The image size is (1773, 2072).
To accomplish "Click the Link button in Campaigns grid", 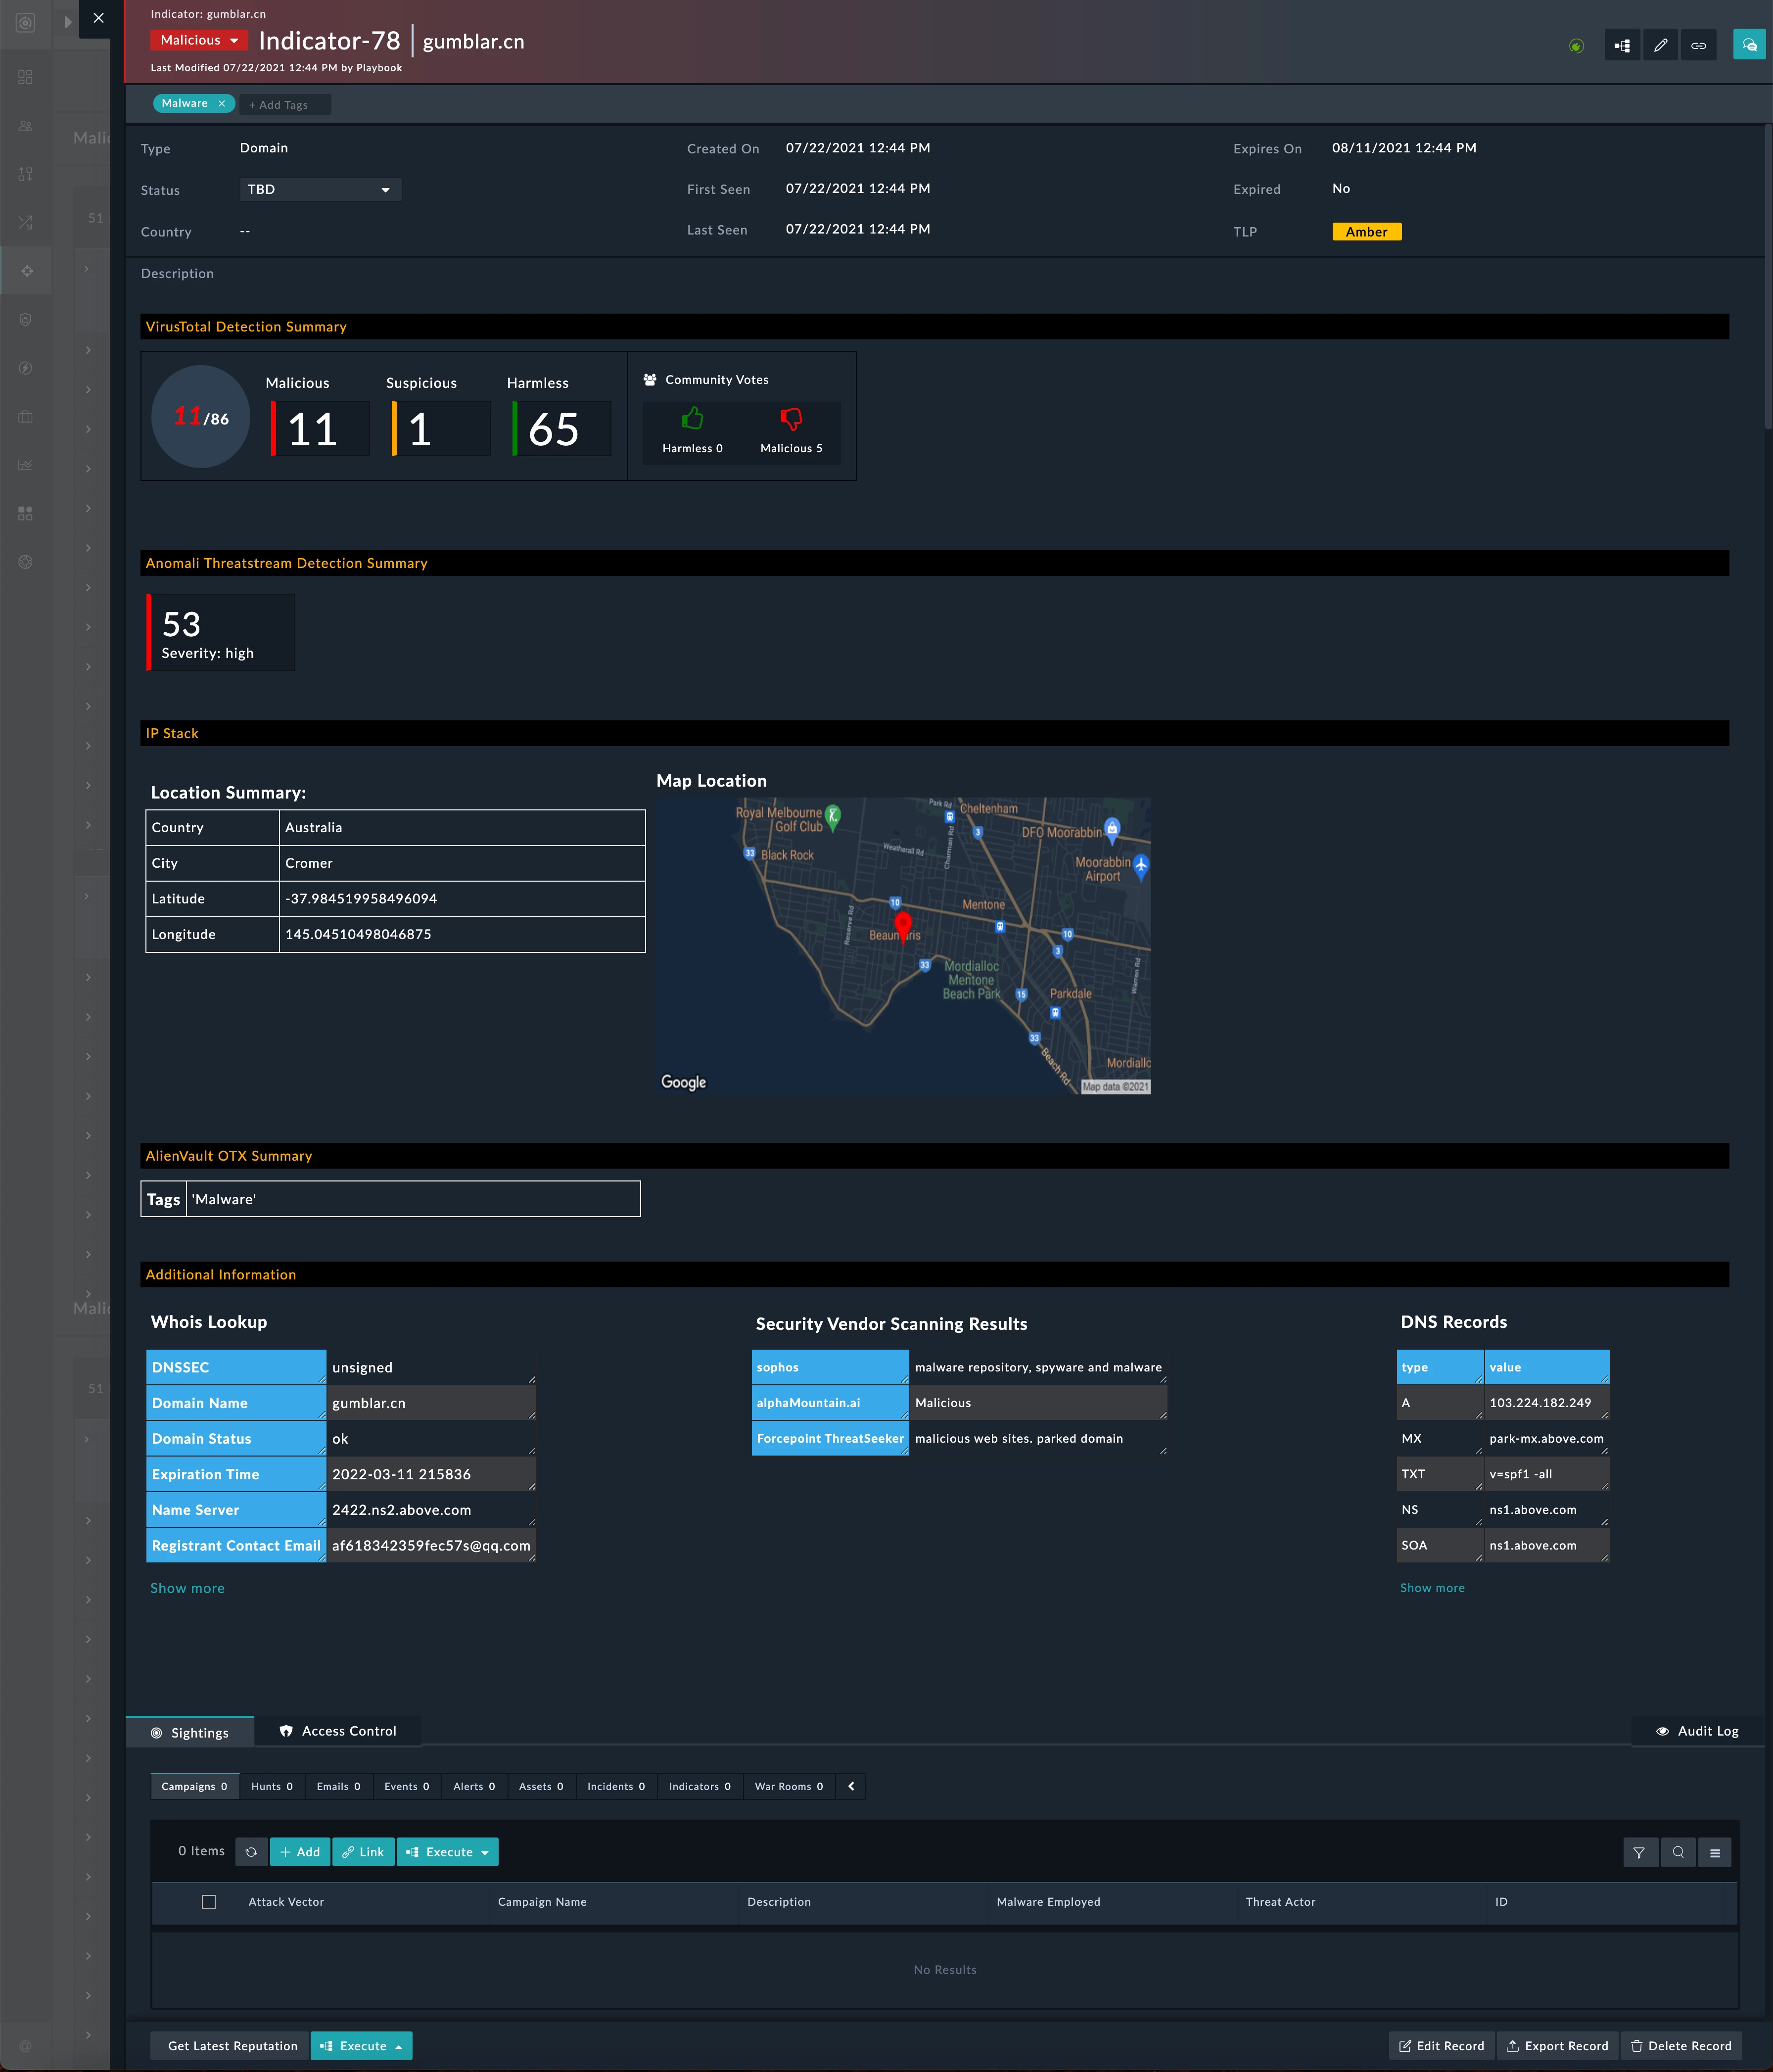I will pos(363,1852).
